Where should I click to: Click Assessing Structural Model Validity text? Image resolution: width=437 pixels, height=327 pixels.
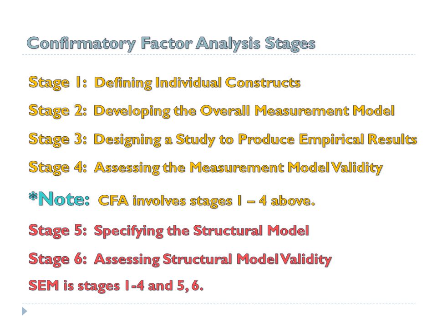click(x=213, y=259)
